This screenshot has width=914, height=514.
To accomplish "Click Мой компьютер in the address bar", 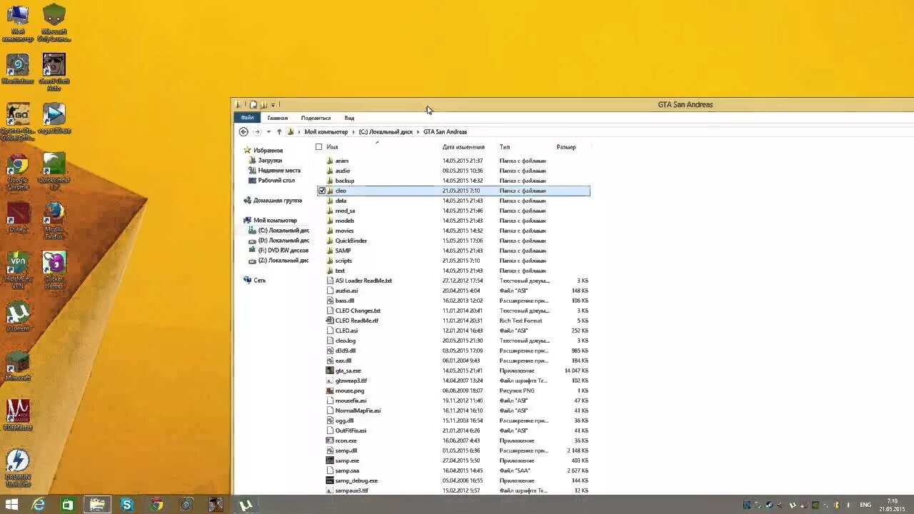I will (x=326, y=132).
